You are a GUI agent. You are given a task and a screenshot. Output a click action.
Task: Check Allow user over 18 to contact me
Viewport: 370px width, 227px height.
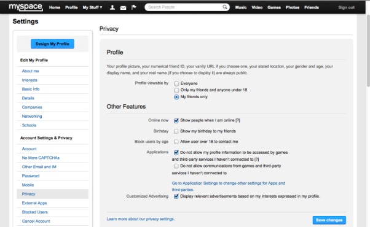[x=176, y=142]
